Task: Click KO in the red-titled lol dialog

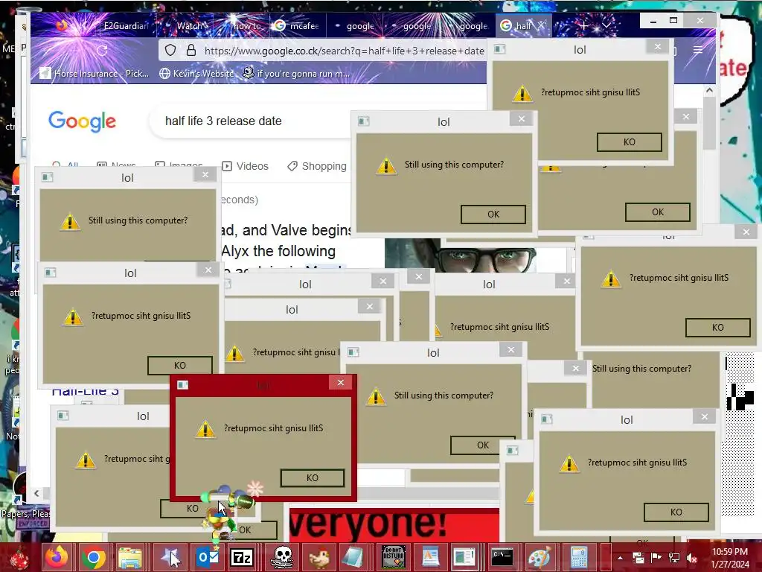Action: tap(312, 478)
